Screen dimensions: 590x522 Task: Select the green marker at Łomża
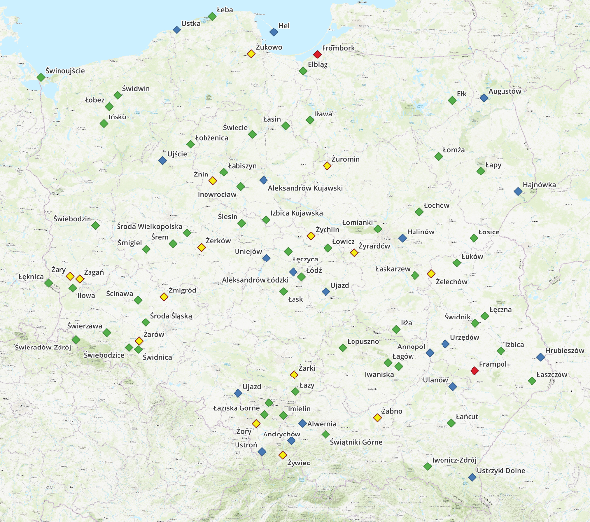pyautogui.click(x=439, y=157)
